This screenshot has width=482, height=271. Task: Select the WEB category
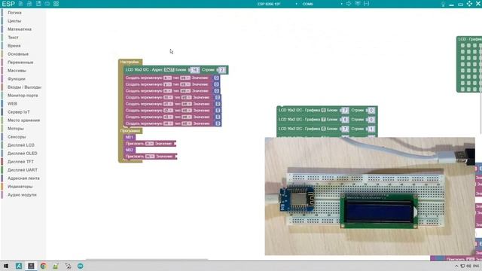pyautogui.click(x=12, y=104)
